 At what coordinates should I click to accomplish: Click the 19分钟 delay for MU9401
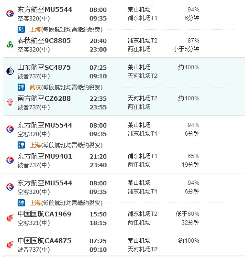190,164
